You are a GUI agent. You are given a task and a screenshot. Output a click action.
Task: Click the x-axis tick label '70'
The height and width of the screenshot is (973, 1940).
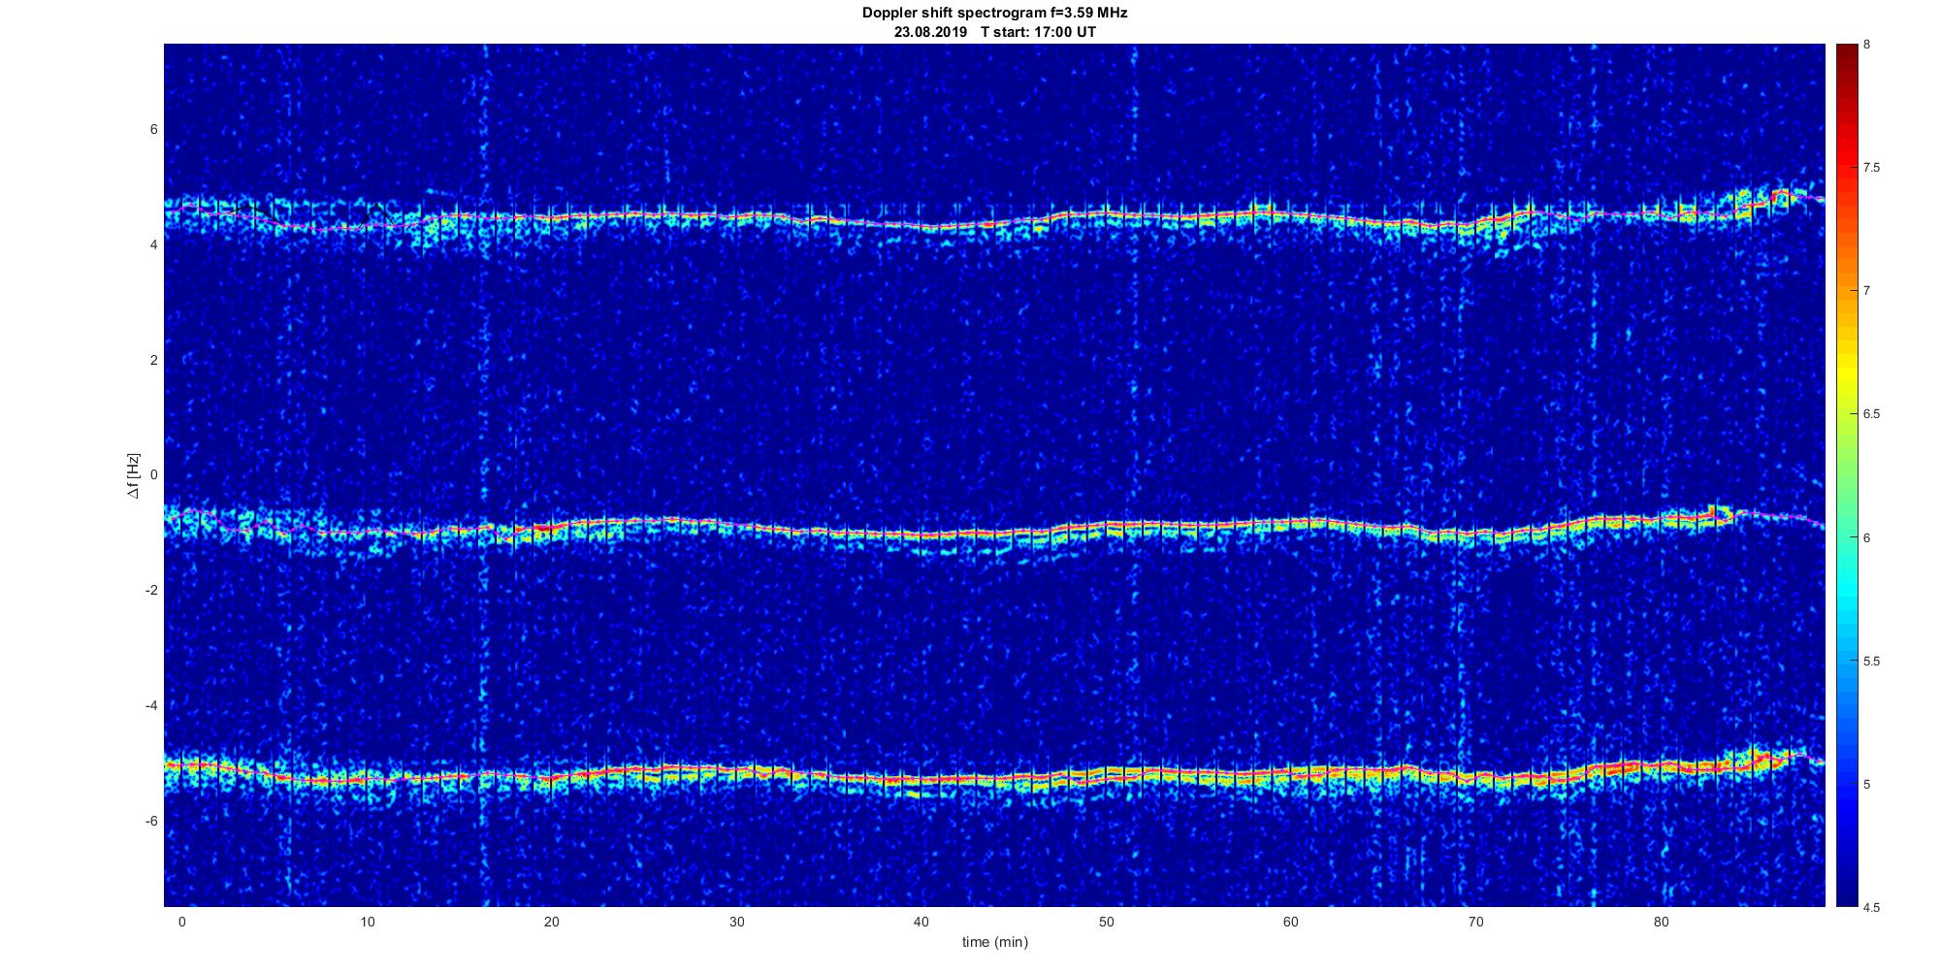coord(1476,922)
